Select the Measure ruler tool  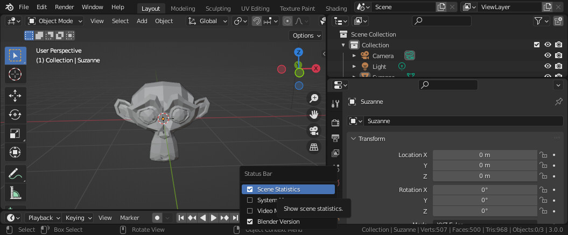click(15, 193)
